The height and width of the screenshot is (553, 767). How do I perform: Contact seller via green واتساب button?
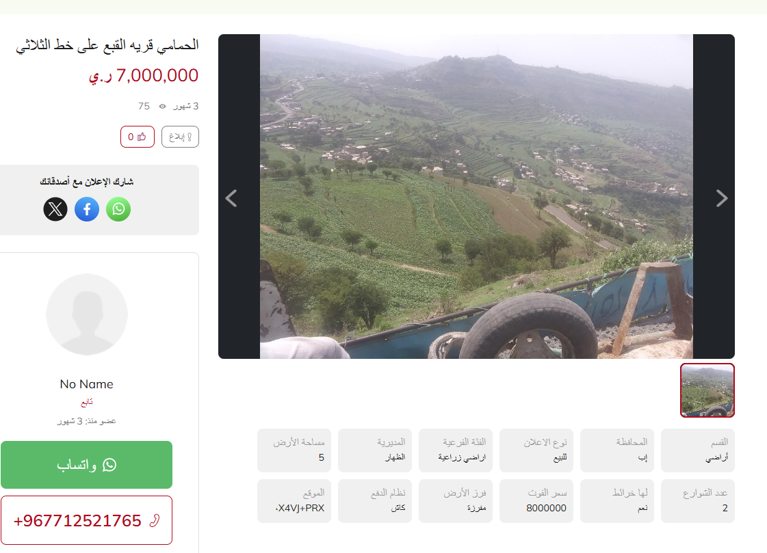[87, 465]
